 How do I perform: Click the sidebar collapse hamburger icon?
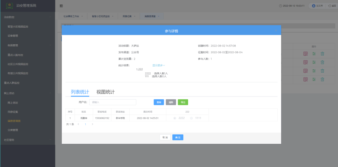coord(61,6)
